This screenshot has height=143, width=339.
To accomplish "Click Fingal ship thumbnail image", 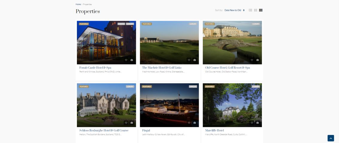I will click(x=169, y=105).
